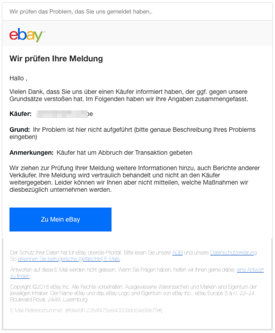Click the 'Käufer hat um Abbruch der Transaktion' text
This screenshot has height=333, width=275.
point(125,153)
